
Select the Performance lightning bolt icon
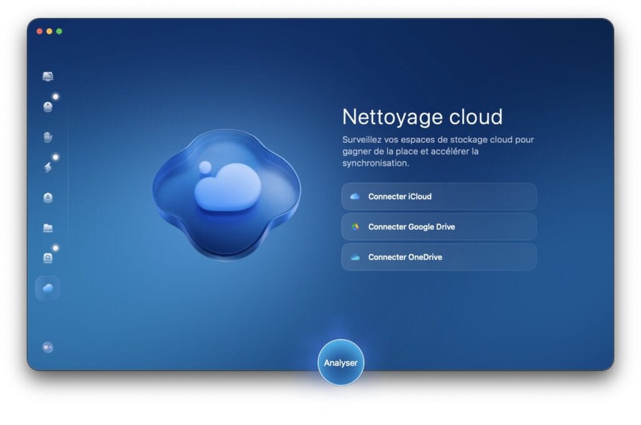pos(48,167)
